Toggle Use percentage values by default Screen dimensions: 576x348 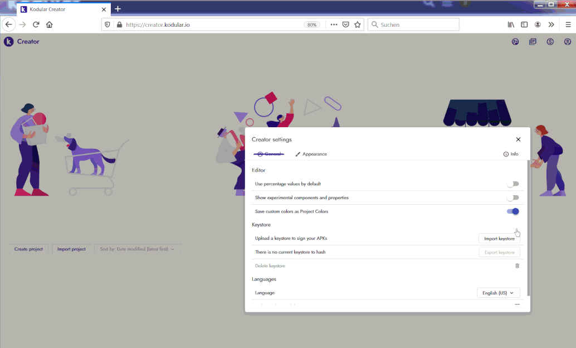tap(512, 184)
